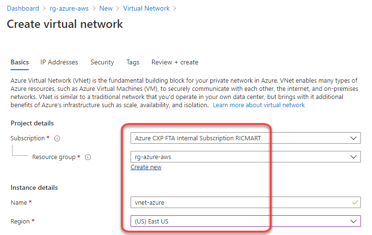Click the Virtual Network breadcrumb link
The height and width of the screenshot is (235, 372).
point(146,8)
